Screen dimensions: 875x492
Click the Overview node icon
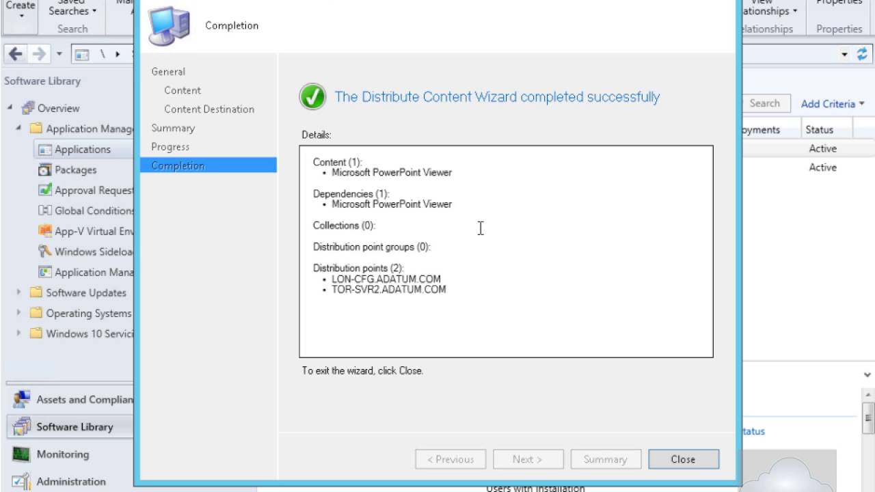(x=27, y=109)
